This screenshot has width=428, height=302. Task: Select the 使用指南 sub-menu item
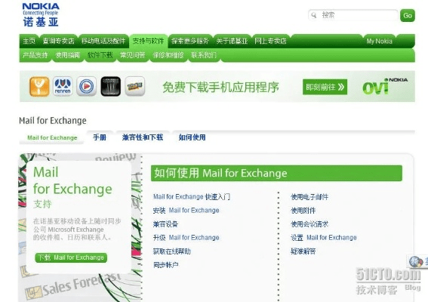(67, 55)
